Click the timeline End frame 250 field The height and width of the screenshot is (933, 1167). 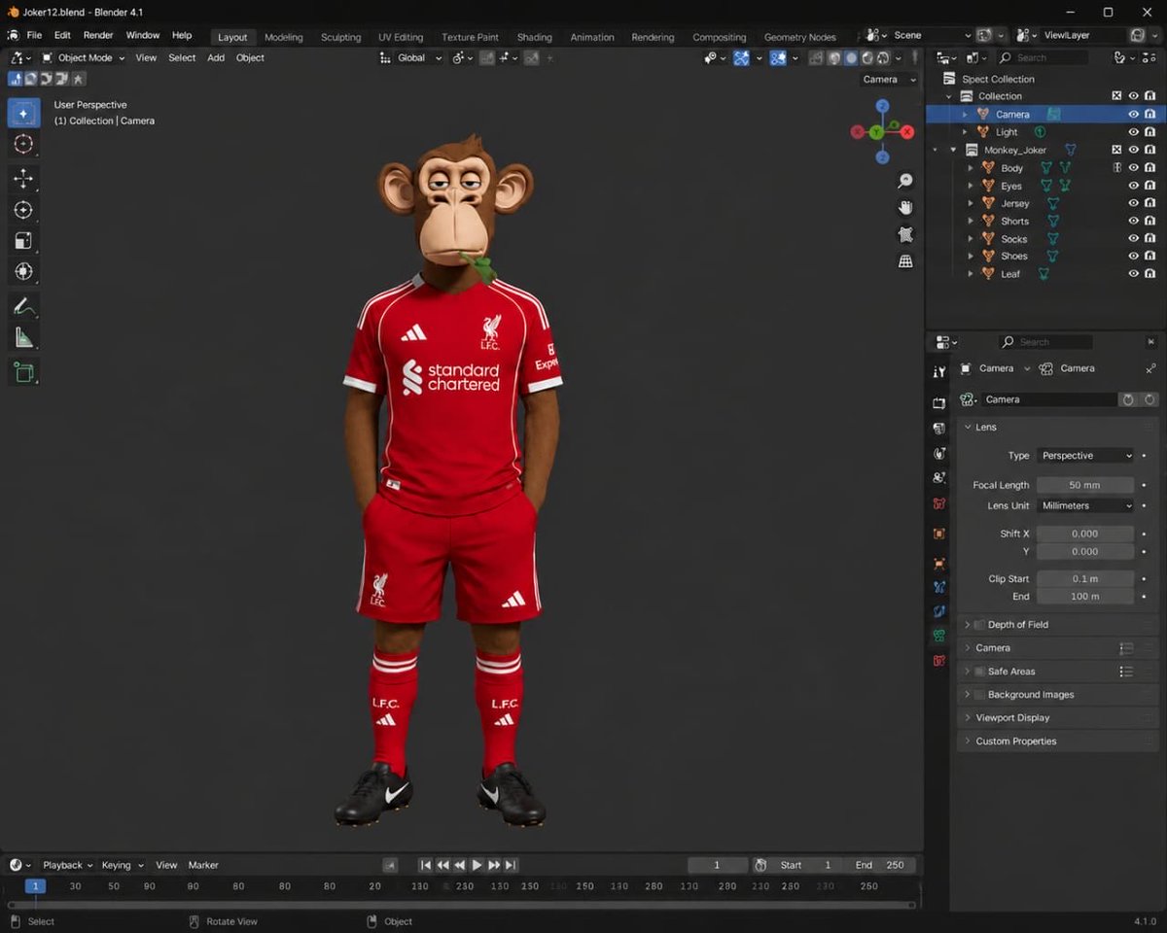(880, 865)
